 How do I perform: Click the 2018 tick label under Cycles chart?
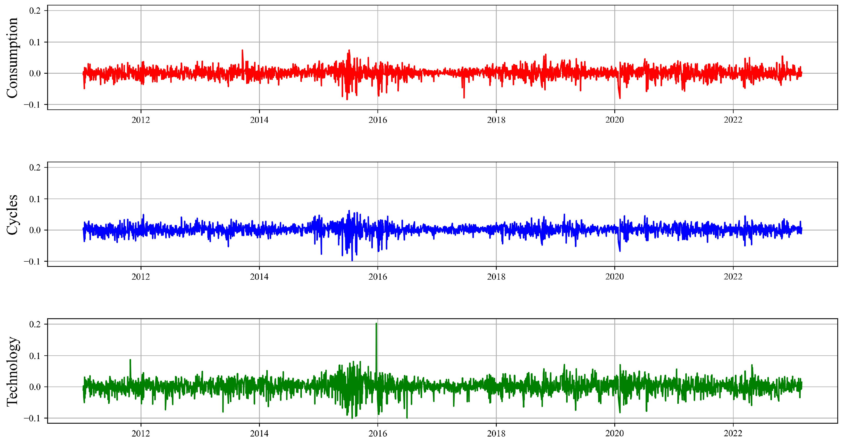(x=496, y=277)
